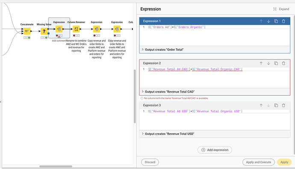This screenshot has height=169, width=295.
Task: Apply the expression settings
Action: point(284,162)
